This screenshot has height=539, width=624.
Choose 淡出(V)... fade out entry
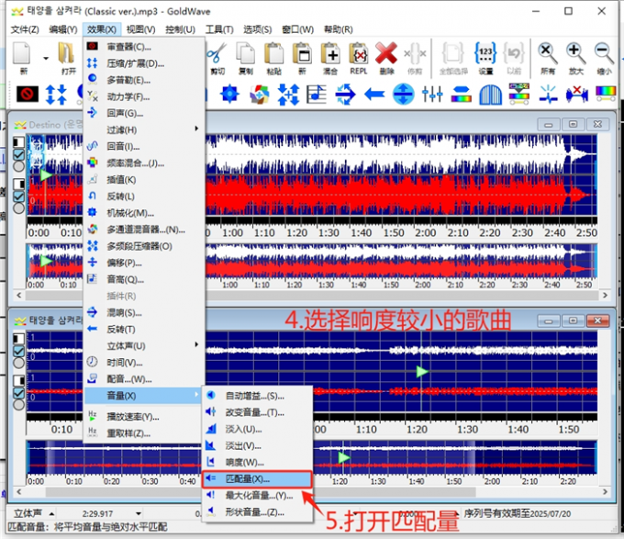pyautogui.click(x=257, y=446)
